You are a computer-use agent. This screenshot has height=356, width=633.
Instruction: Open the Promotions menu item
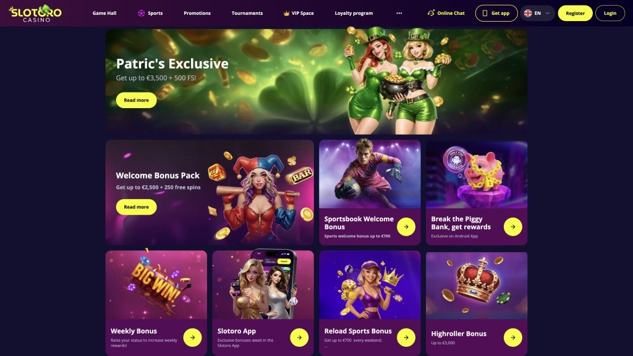(x=197, y=14)
